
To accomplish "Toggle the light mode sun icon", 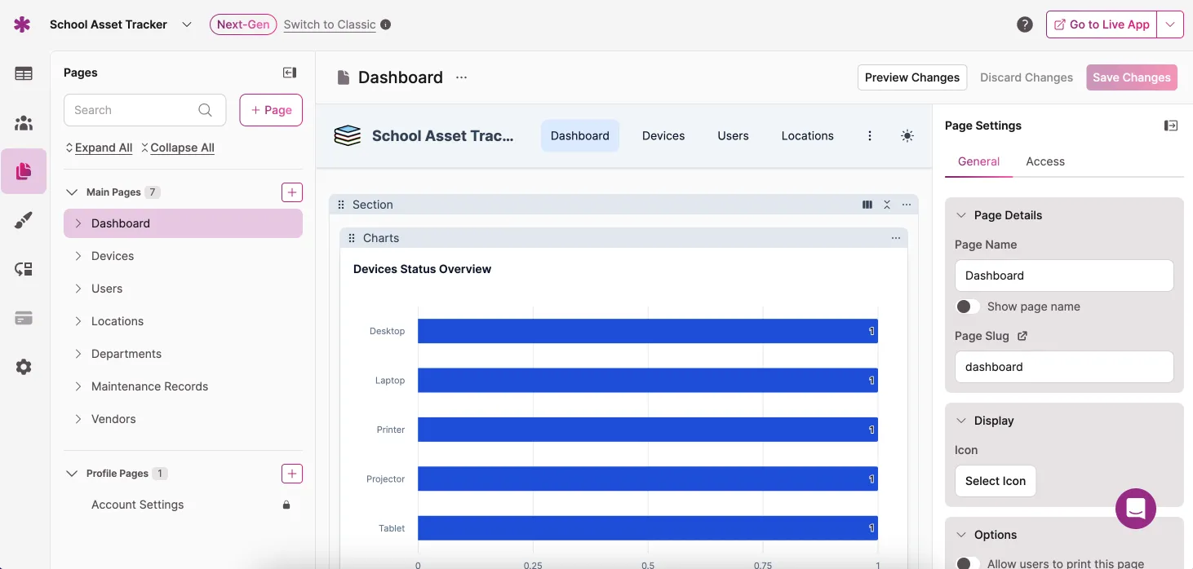I will click(x=907, y=136).
